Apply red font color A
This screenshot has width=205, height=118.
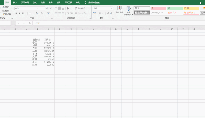42,13
